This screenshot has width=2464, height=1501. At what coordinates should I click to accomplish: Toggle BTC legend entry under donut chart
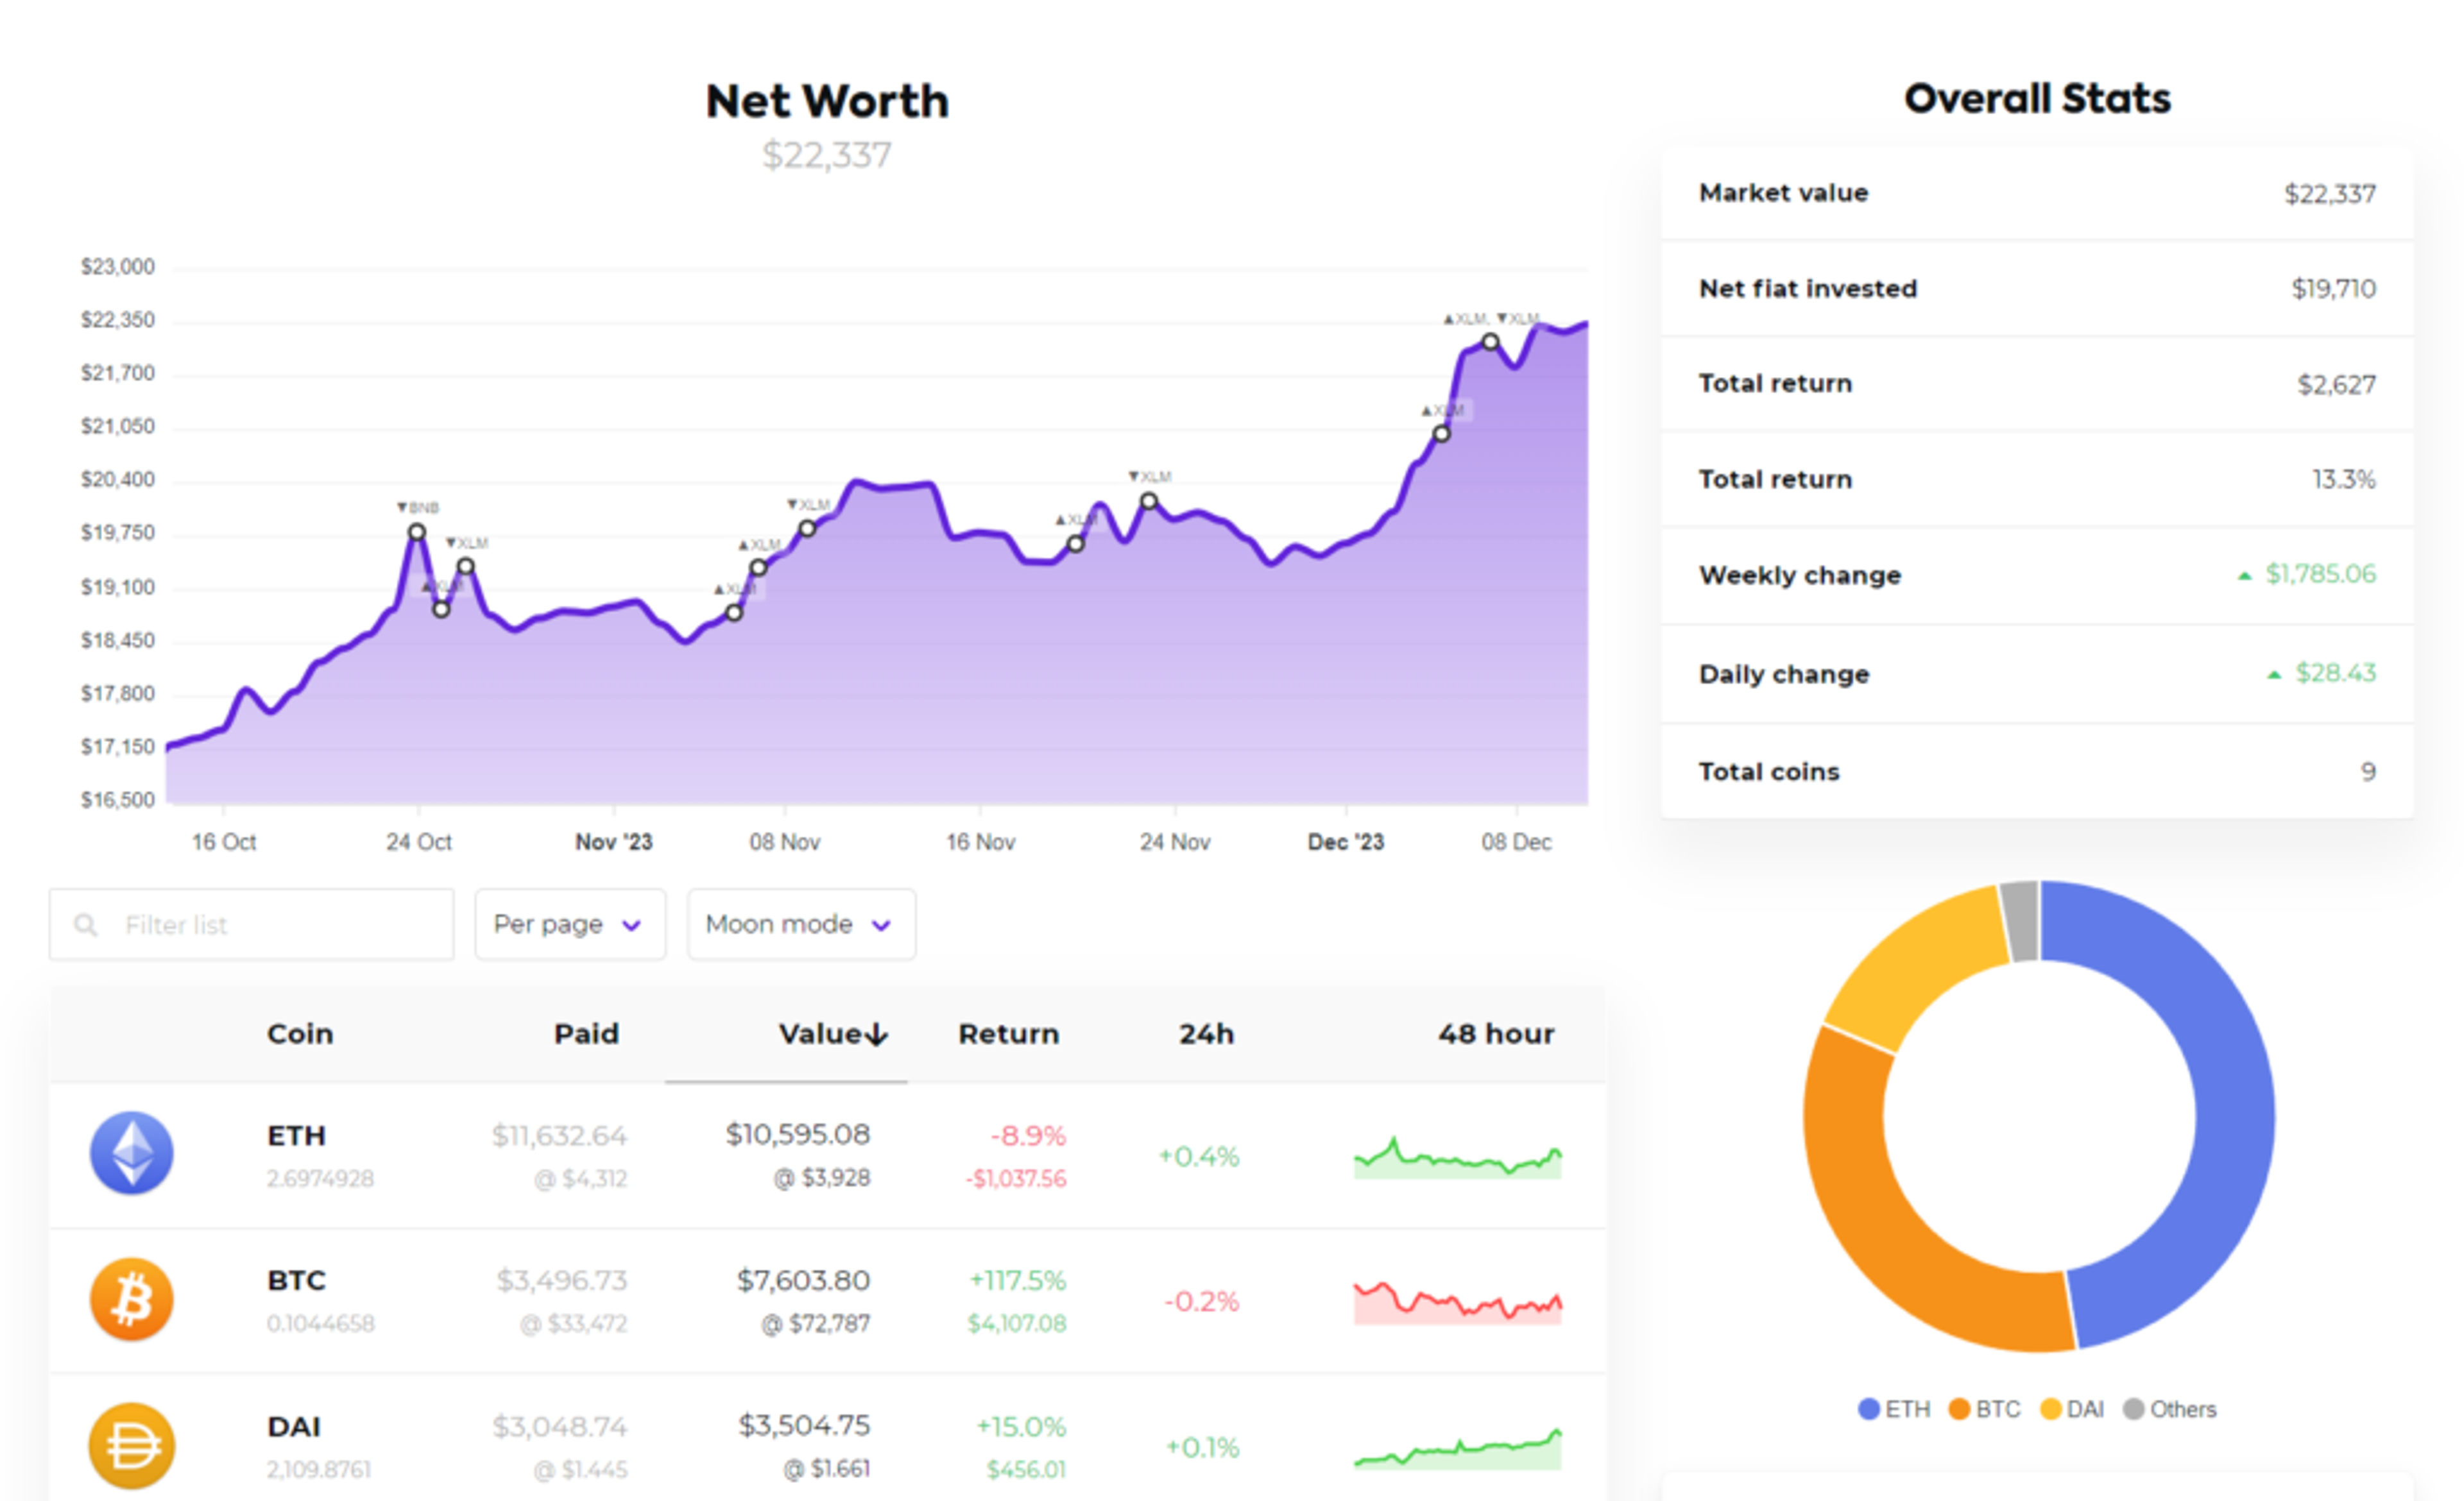pos(1984,1409)
